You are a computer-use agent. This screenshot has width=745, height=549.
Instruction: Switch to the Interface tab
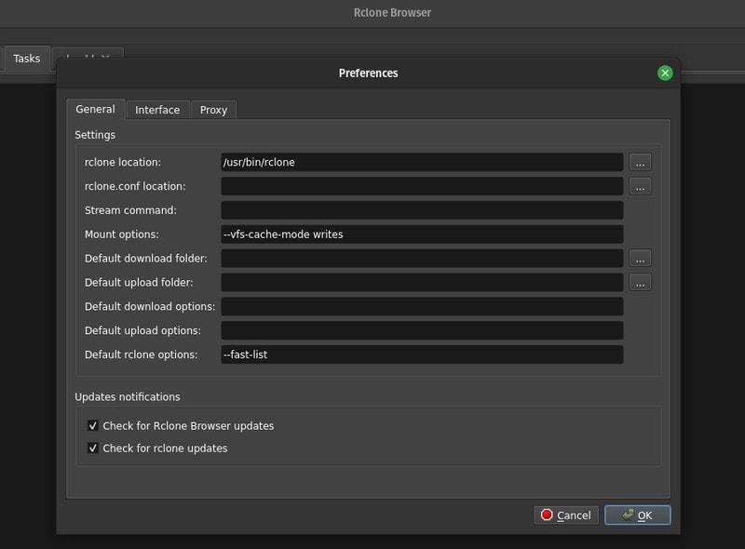tap(156, 109)
